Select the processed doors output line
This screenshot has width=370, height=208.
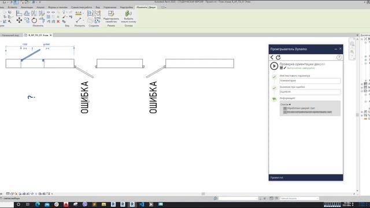click(x=299, y=108)
